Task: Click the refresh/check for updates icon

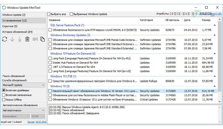Action: pos(5,39)
